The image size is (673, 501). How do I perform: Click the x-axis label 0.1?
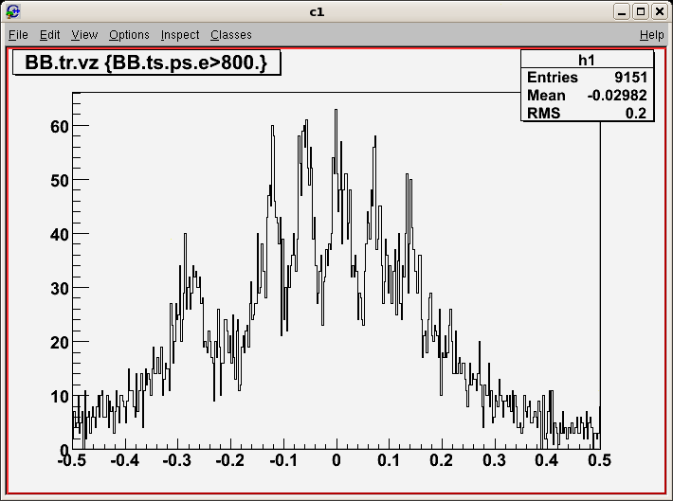tap(389, 460)
